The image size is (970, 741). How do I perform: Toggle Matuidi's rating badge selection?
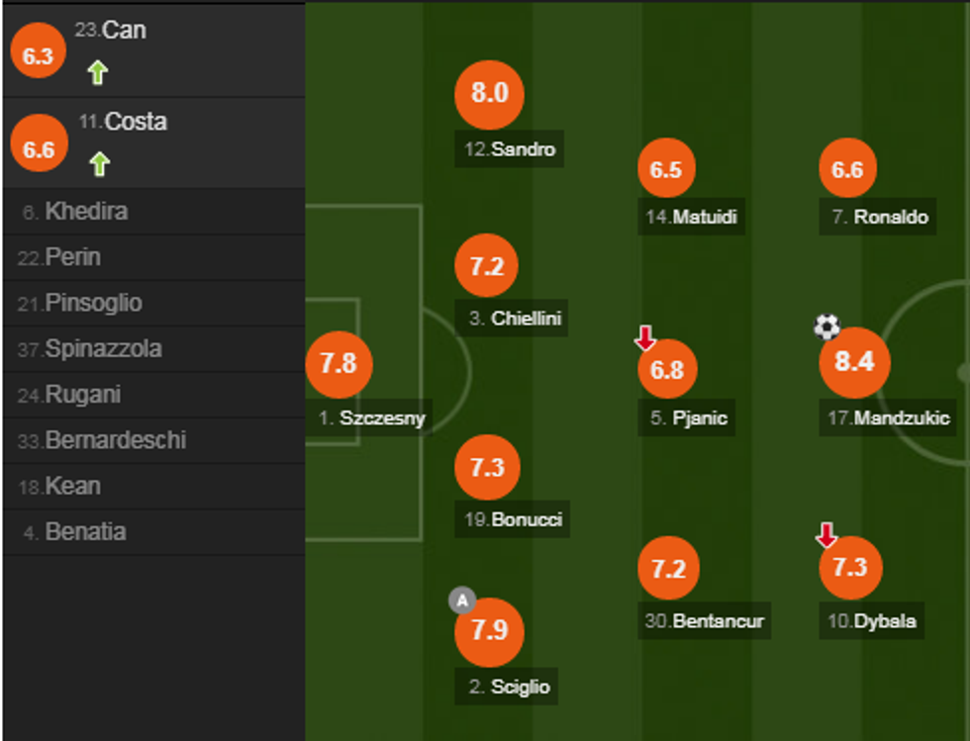(667, 168)
